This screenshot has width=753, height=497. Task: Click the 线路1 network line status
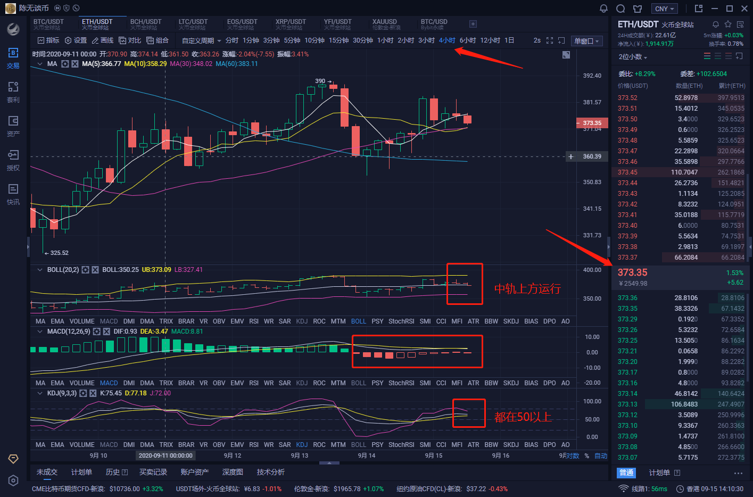click(643, 488)
